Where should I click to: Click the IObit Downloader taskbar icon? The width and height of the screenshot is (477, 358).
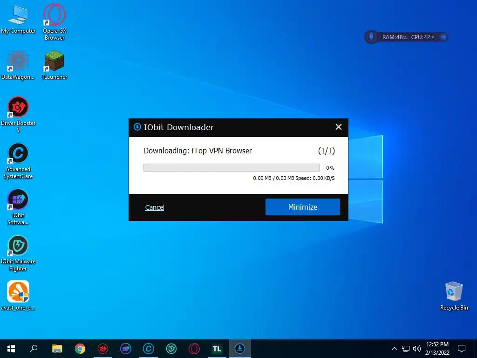240,349
